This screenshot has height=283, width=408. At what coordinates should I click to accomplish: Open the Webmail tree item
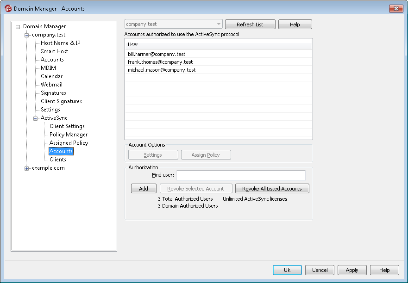coord(51,85)
